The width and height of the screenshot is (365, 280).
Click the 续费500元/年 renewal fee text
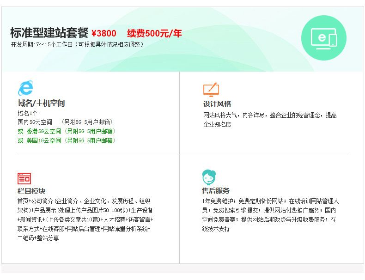point(154,33)
